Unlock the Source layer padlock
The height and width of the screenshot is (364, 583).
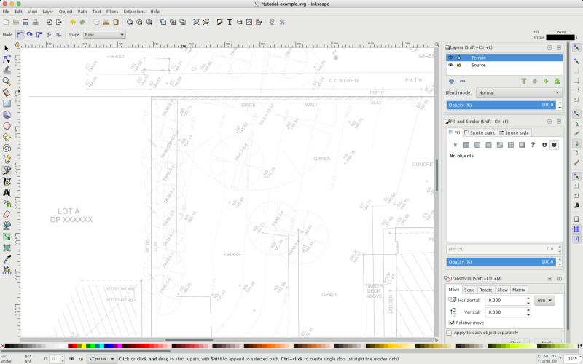(x=459, y=65)
